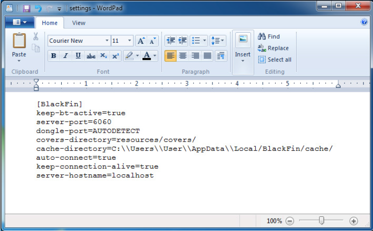This screenshot has height=231, width=373.
Task: Switch to the Home ribbon tab
Action: pyautogui.click(x=49, y=23)
